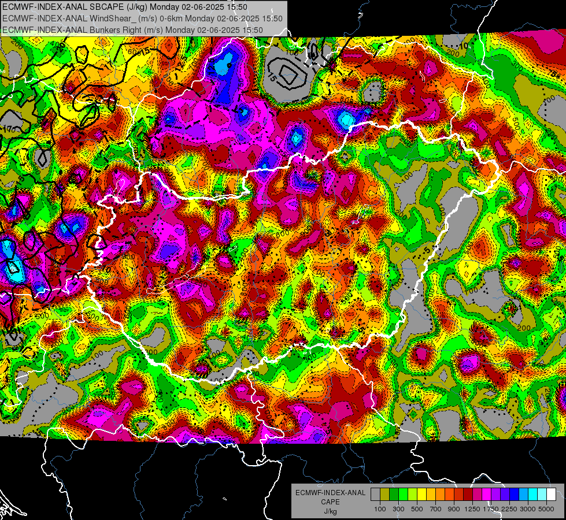The image size is (566, 520).
Task: Click the dark red legend swatch
Action: point(468,494)
